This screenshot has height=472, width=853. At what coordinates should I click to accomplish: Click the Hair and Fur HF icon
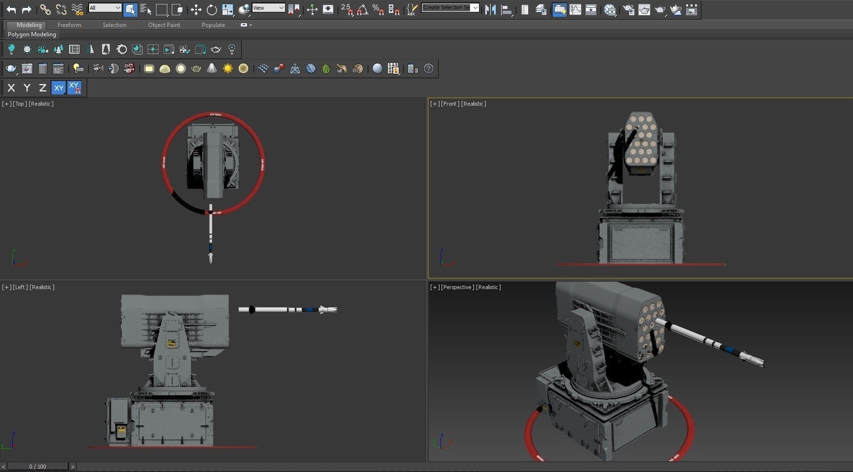pos(342,68)
